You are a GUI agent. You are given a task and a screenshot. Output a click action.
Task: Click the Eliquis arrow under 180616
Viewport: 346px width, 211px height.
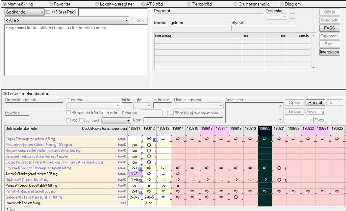207,139
